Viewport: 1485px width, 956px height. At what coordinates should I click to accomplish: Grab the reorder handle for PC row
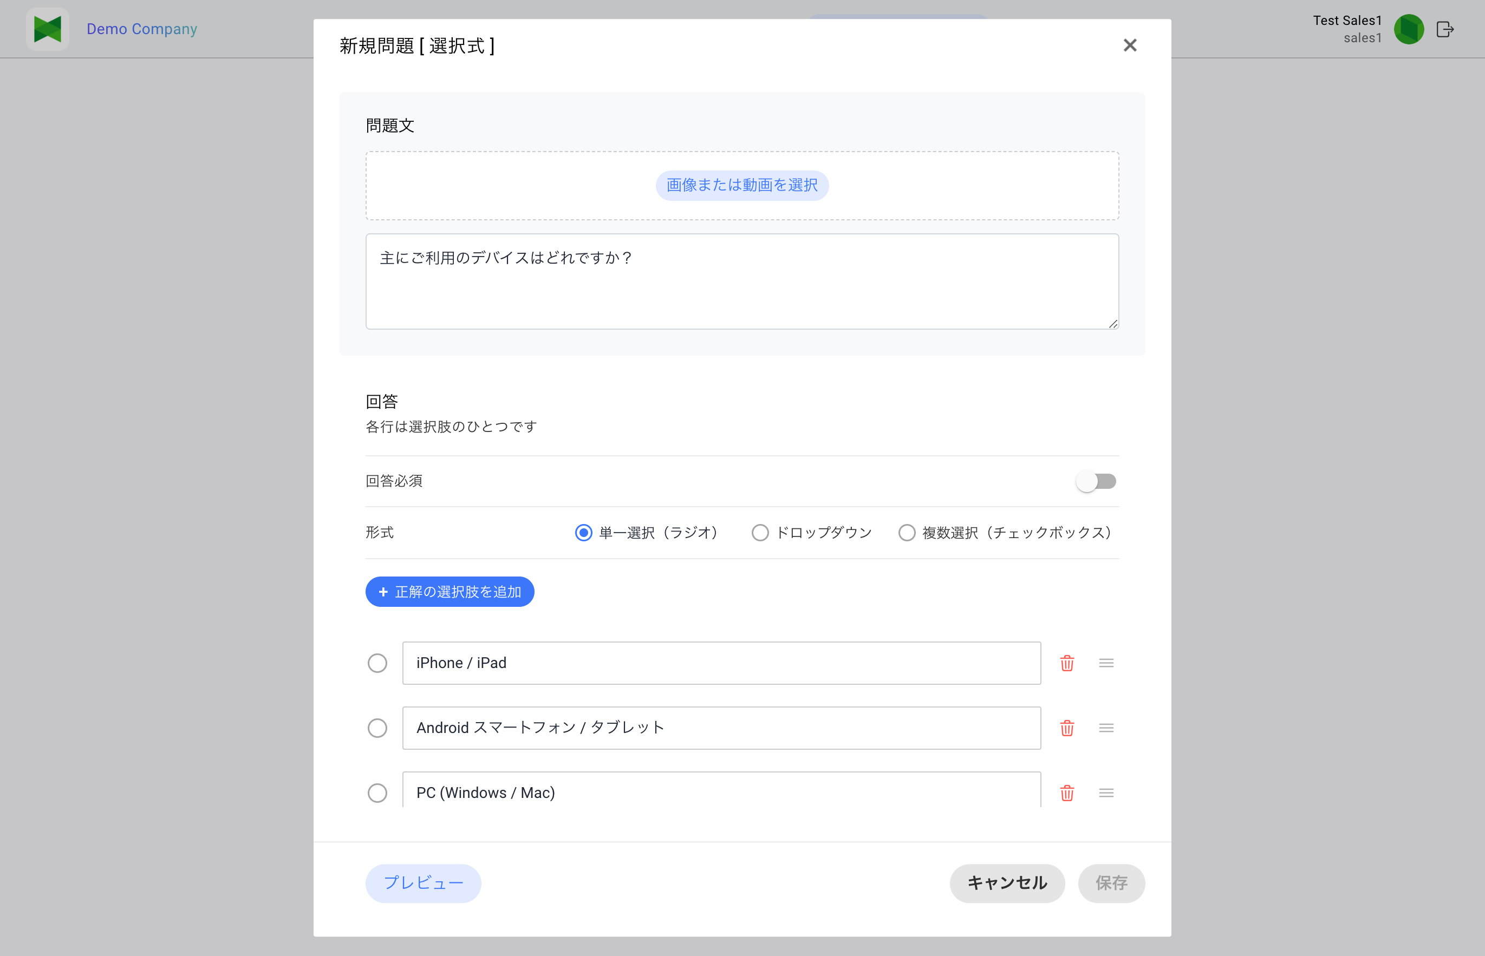(x=1106, y=793)
